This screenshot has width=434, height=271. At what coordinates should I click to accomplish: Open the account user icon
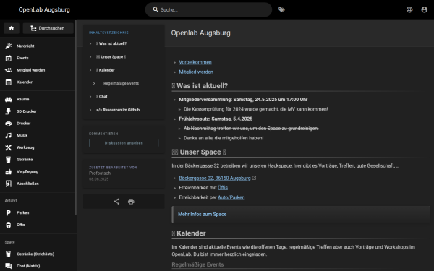pyautogui.click(x=425, y=9)
